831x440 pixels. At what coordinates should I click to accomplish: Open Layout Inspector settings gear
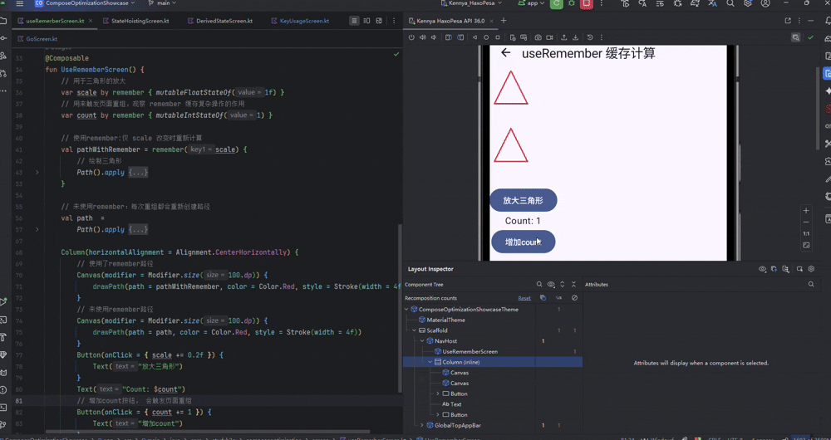(x=811, y=269)
